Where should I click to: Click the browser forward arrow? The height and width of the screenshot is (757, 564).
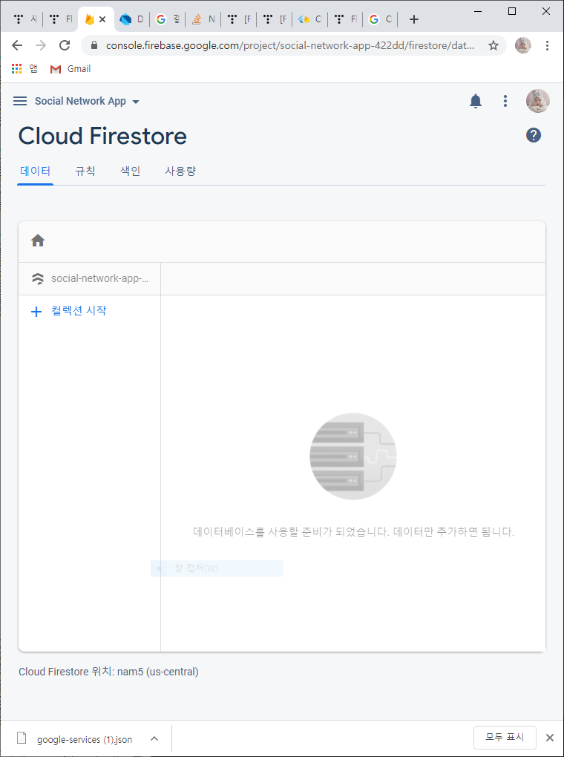(41, 45)
